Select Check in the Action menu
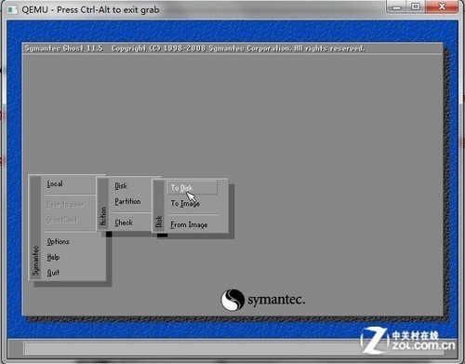465x364 pixels. pos(124,222)
